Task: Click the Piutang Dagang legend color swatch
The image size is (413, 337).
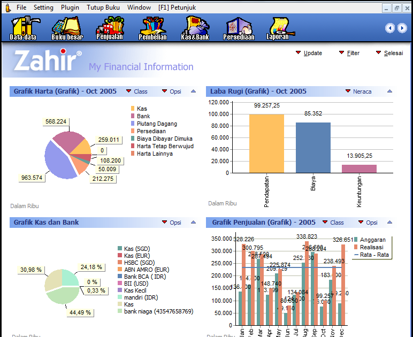Action: point(133,124)
